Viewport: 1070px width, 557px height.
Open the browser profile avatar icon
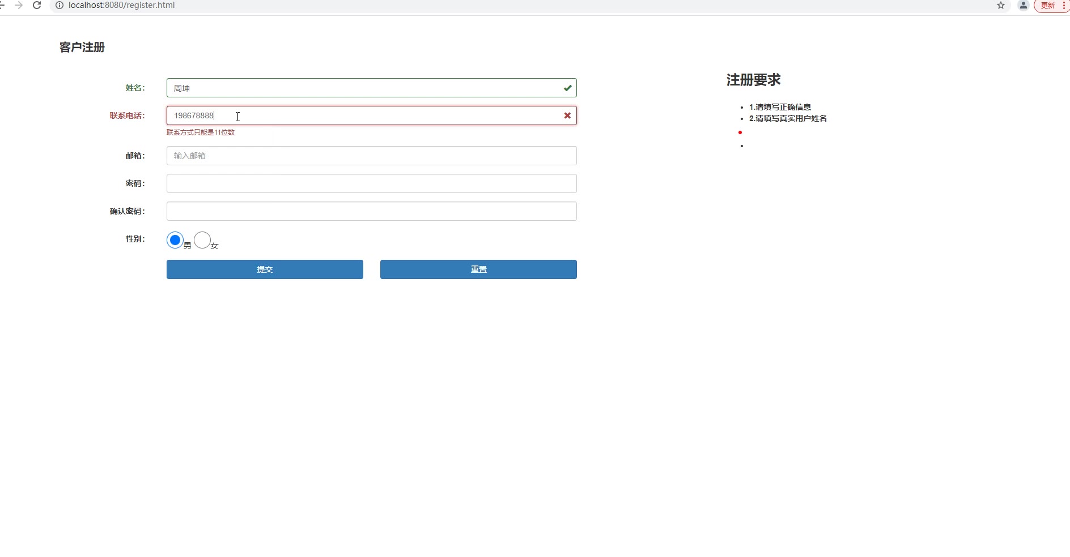click(1024, 6)
